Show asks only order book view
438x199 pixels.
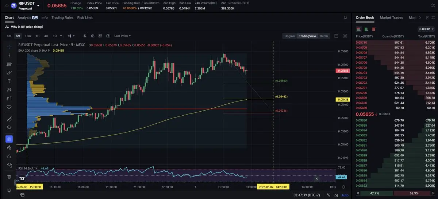click(374, 29)
